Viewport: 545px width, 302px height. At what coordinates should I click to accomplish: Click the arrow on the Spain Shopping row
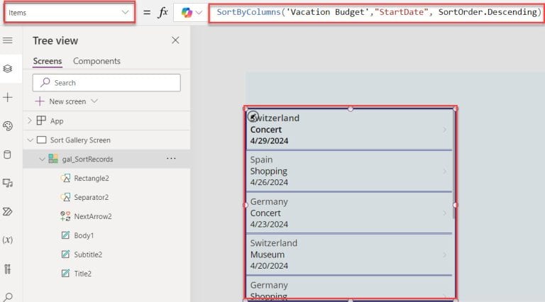(x=444, y=171)
